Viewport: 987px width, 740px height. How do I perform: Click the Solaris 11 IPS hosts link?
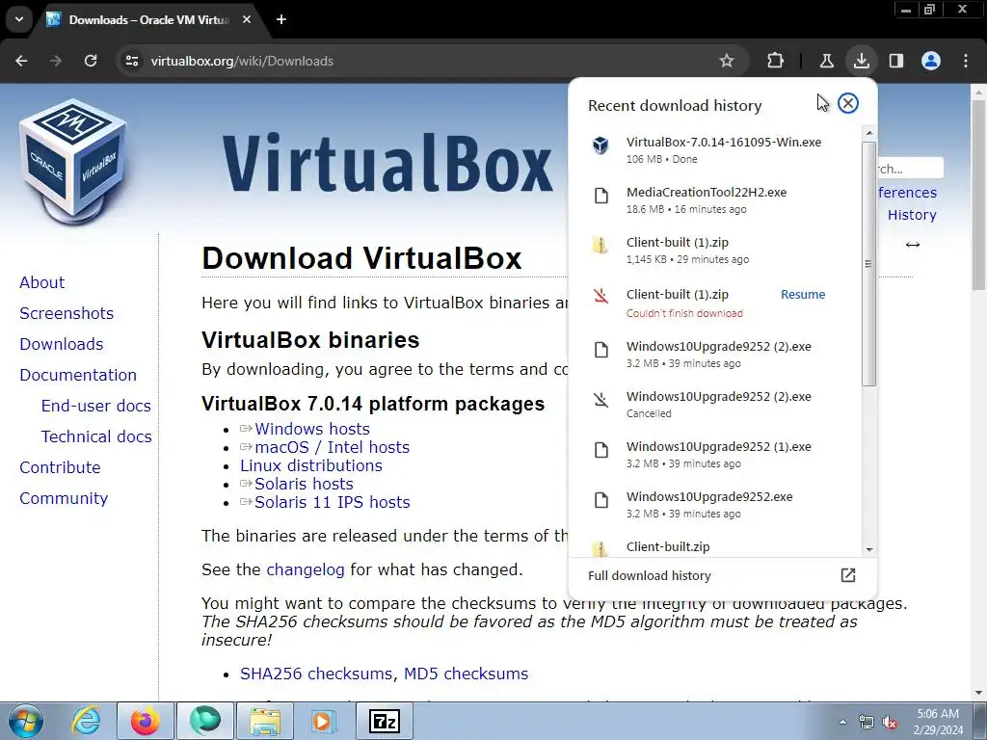pyautogui.click(x=332, y=501)
